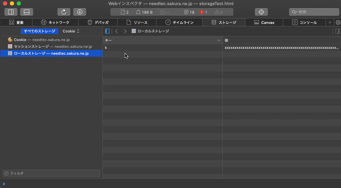Go back with the left chevron

(x=117, y=31)
